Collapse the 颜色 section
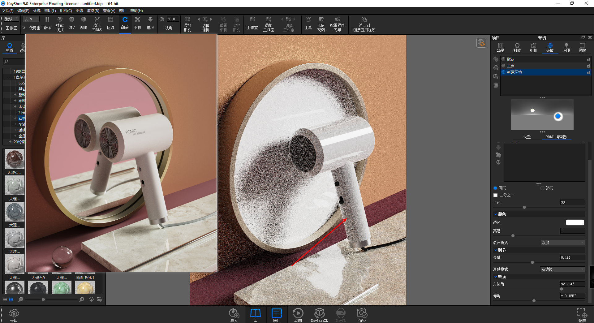 pyautogui.click(x=496, y=214)
